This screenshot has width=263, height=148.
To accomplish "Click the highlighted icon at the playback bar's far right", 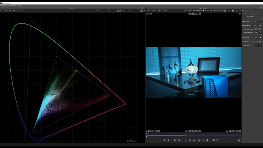I will [239, 140].
